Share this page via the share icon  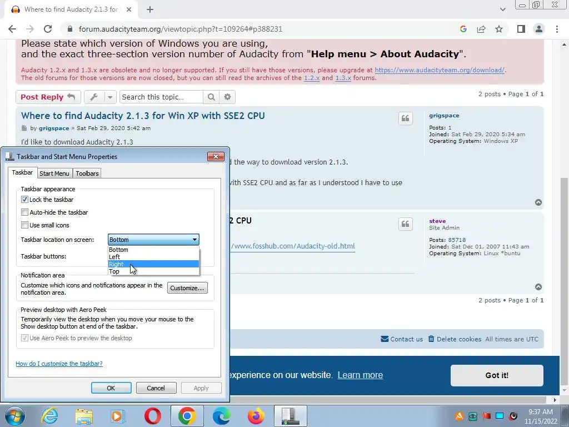[481, 29]
